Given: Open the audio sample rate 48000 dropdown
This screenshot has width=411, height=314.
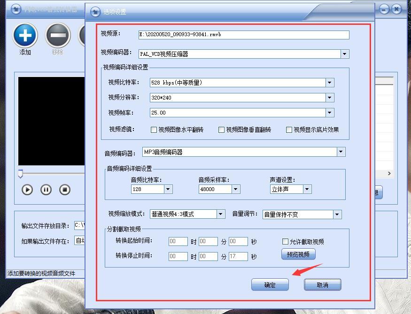Looking at the screenshot, I should coord(236,189).
